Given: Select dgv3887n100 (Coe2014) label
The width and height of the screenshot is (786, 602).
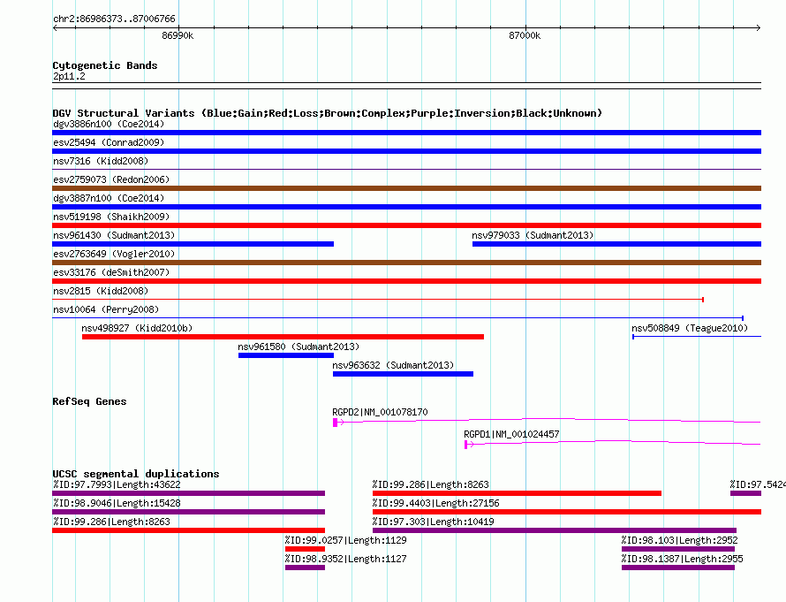Looking at the screenshot, I should (109, 198).
